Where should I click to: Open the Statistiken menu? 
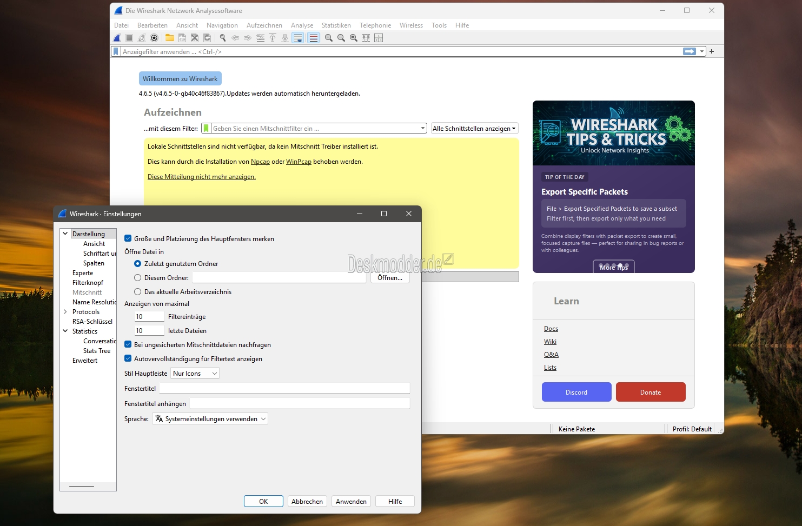click(336, 25)
